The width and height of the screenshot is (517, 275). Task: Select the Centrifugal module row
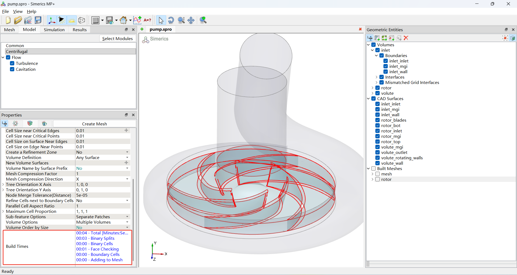[71, 51]
